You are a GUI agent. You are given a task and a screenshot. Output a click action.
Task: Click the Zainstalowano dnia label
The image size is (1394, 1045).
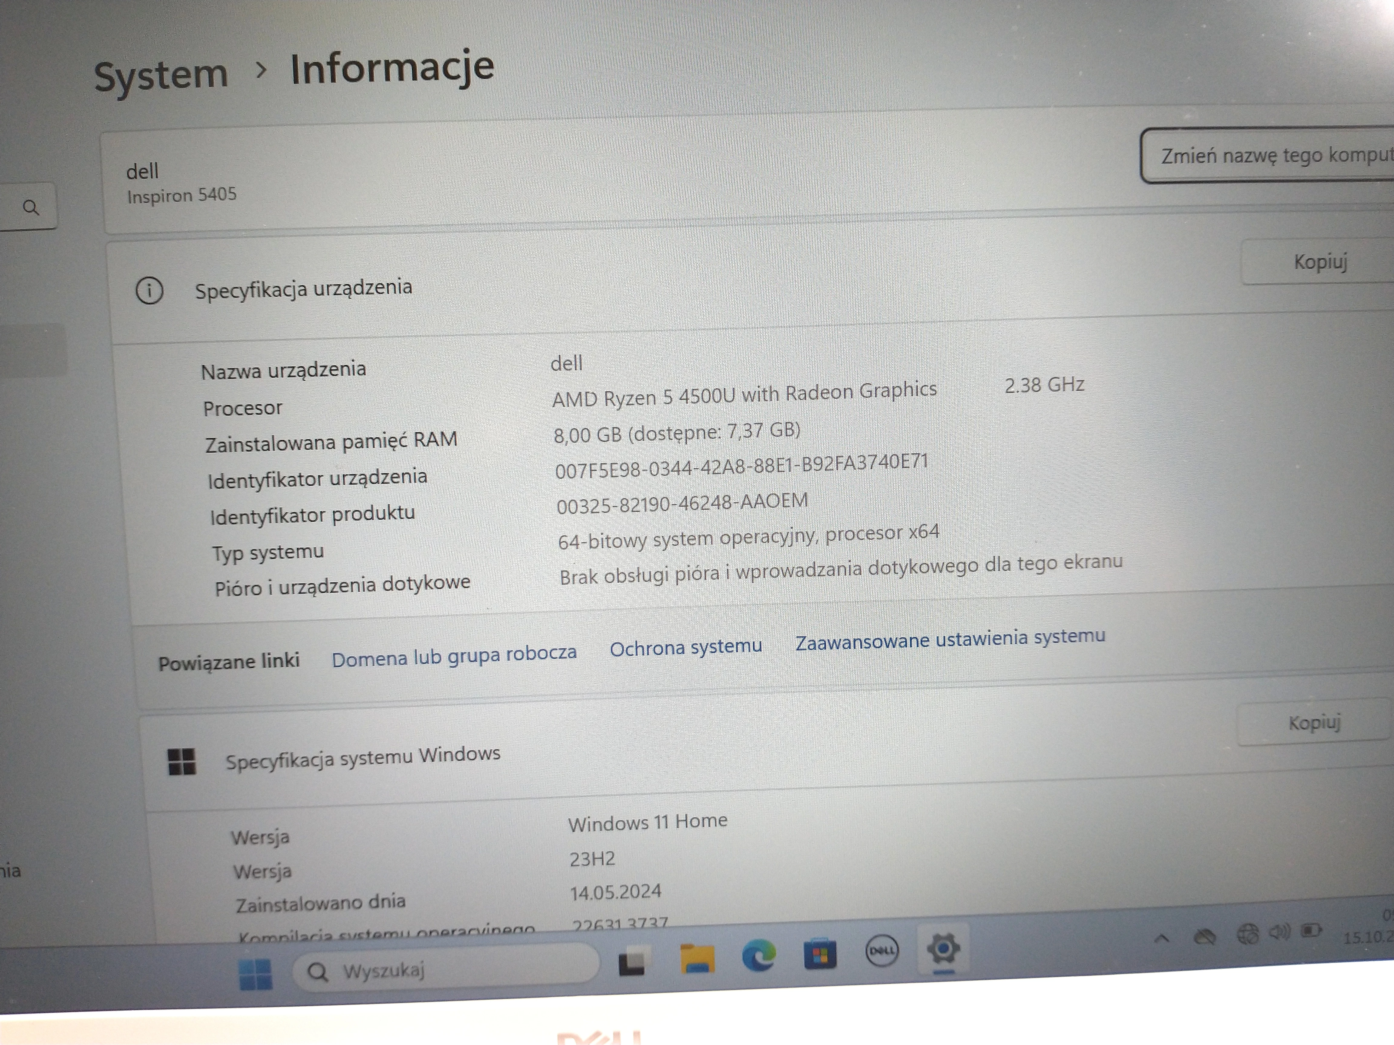(x=320, y=903)
